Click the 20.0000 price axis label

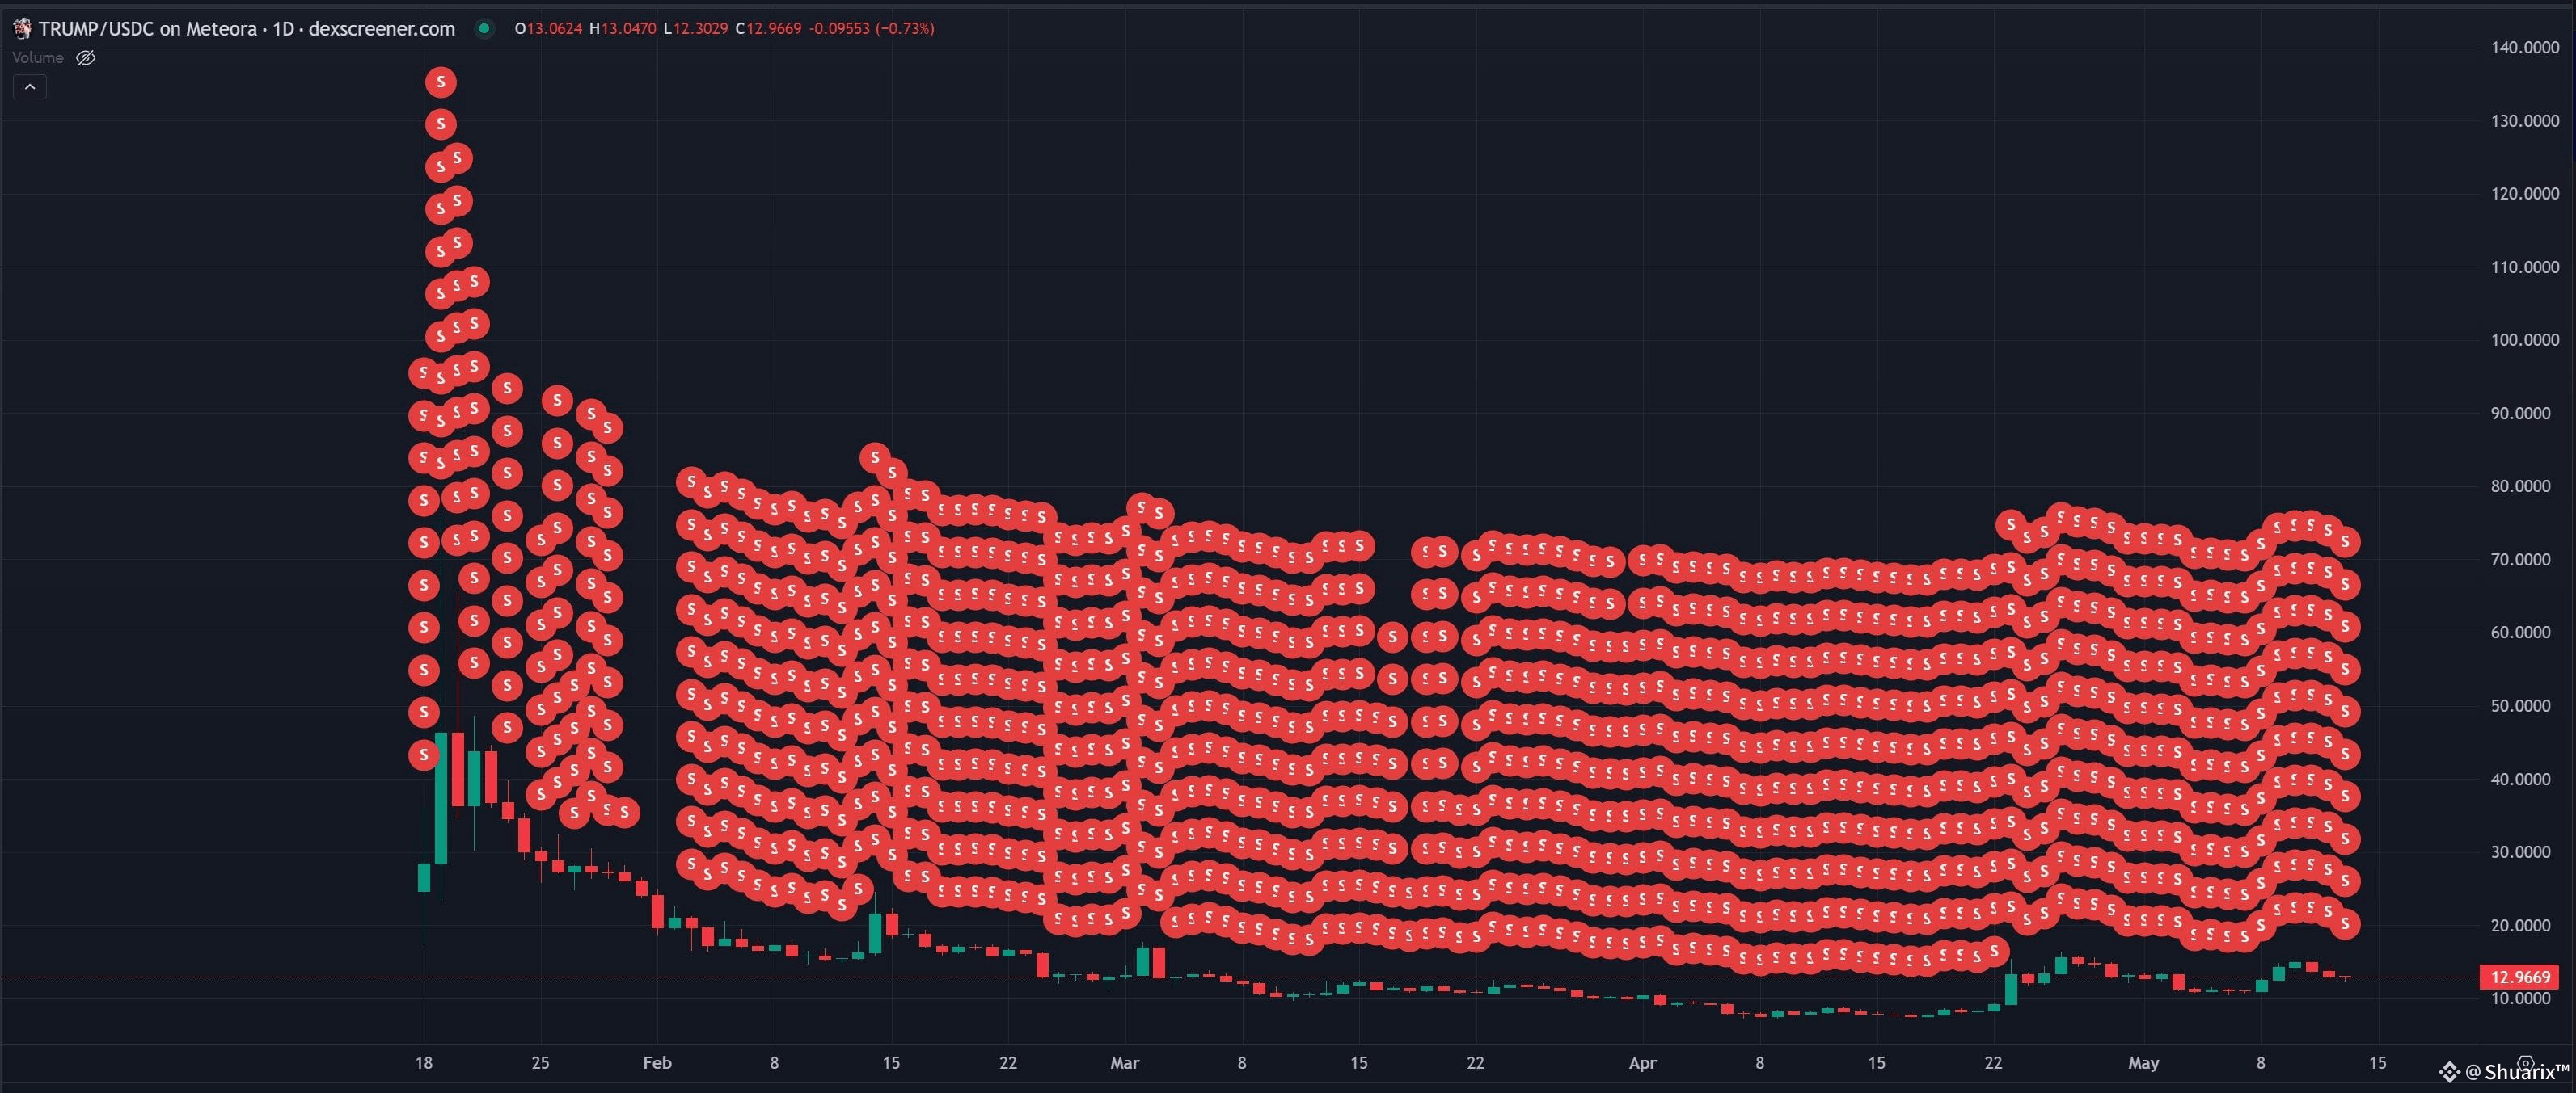[x=2521, y=925]
